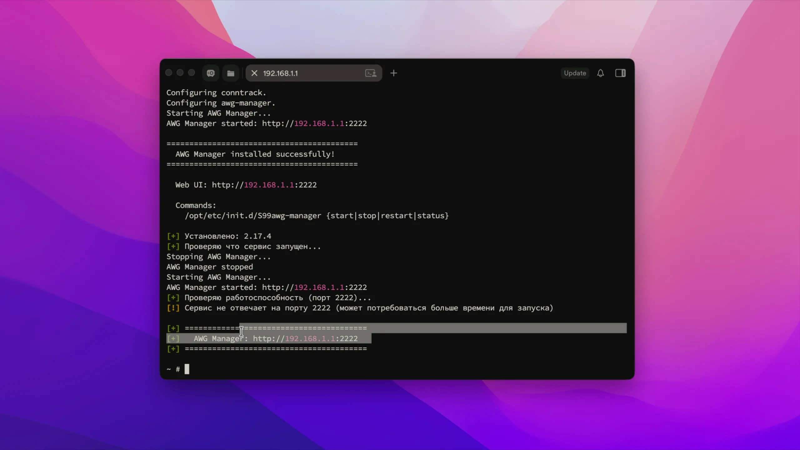The image size is (800, 450).
Task: Close the 192.168.1.1 tab with X
Action: click(x=254, y=73)
